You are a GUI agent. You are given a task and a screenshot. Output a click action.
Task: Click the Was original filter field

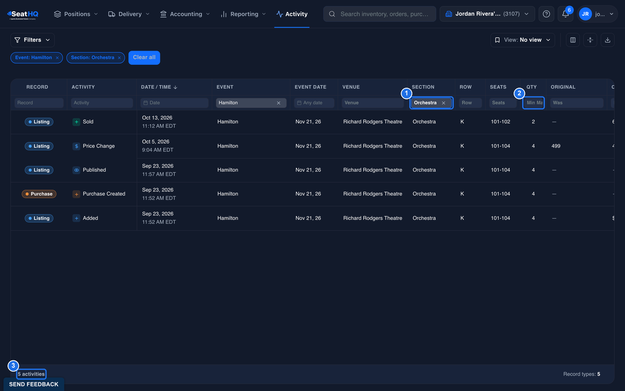pos(577,103)
